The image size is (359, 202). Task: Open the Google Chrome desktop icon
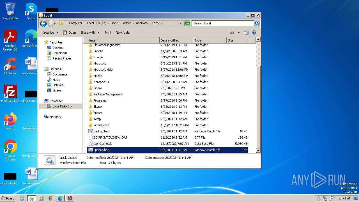coord(10,150)
